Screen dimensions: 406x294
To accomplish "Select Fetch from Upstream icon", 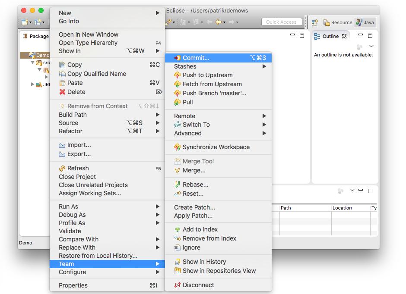I will tap(178, 84).
